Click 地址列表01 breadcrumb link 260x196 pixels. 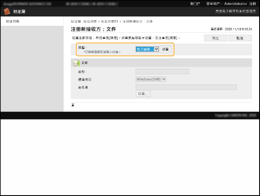tap(109, 21)
